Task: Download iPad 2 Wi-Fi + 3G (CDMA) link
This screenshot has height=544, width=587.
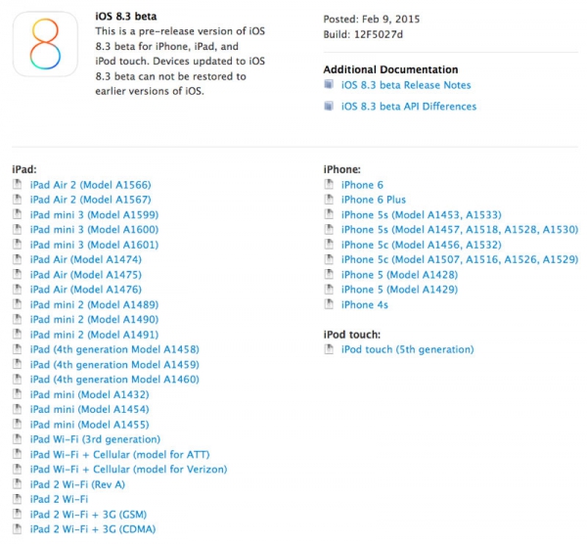Action: (x=93, y=529)
